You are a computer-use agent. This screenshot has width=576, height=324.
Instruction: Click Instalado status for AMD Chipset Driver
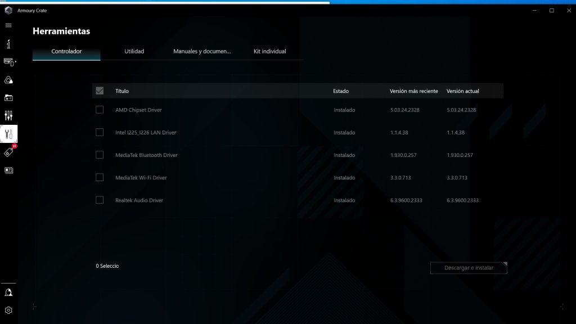pos(344,110)
